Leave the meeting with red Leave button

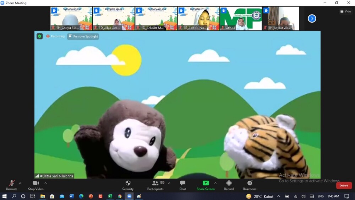point(344,185)
